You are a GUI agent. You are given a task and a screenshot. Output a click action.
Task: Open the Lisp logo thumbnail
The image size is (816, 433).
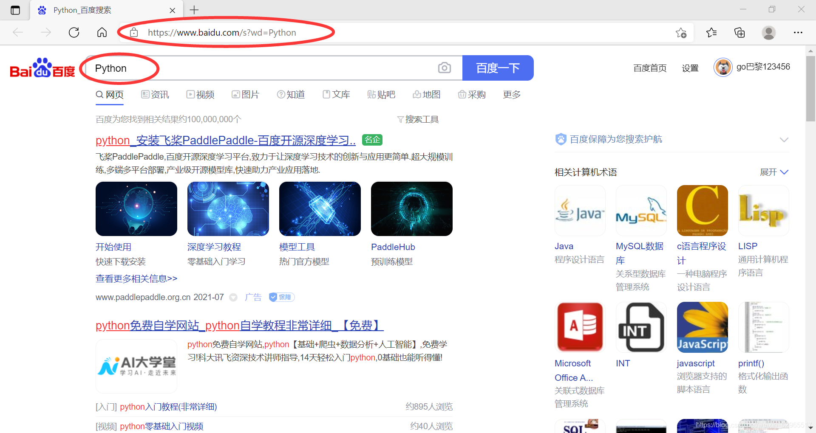tap(764, 211)
